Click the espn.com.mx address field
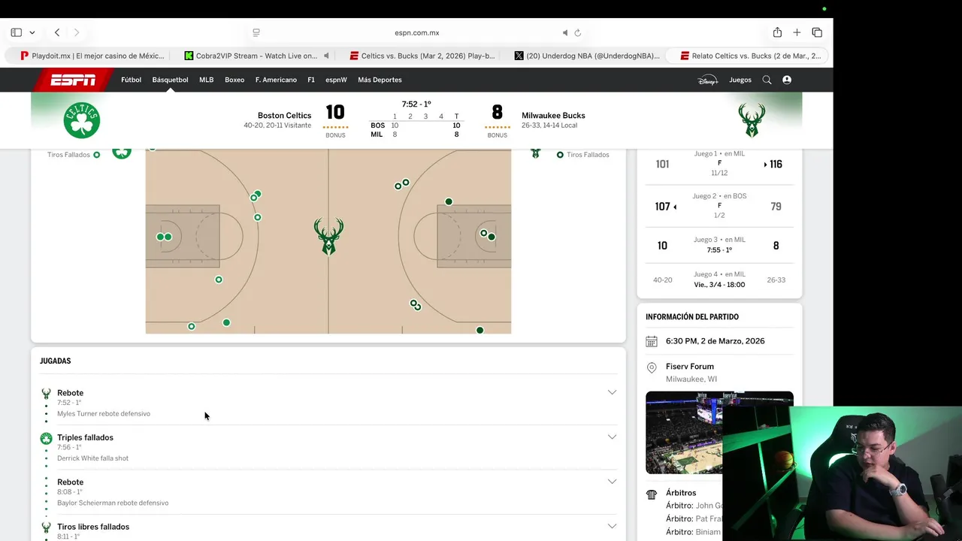The width and height of the screenshot is (962, 541). pos(416,32)
